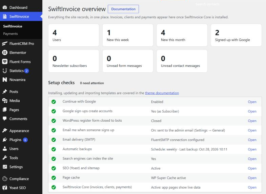The width and height of the screenshot is (266, 194).
Task: Click the Unread contact messages card
Action: (182, 61)
